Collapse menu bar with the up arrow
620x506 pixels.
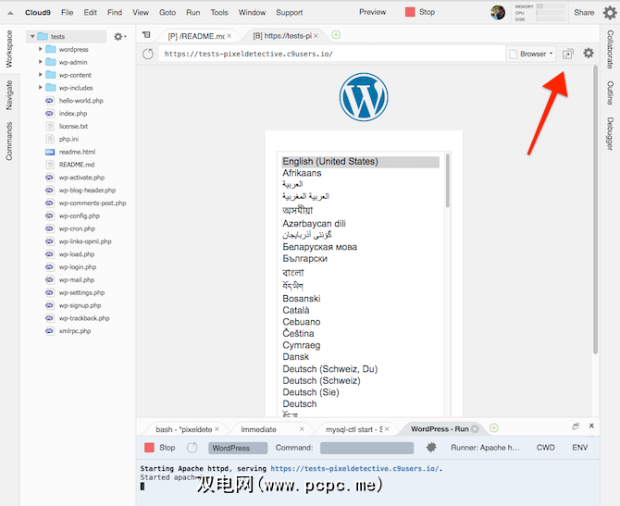(10, 13)
